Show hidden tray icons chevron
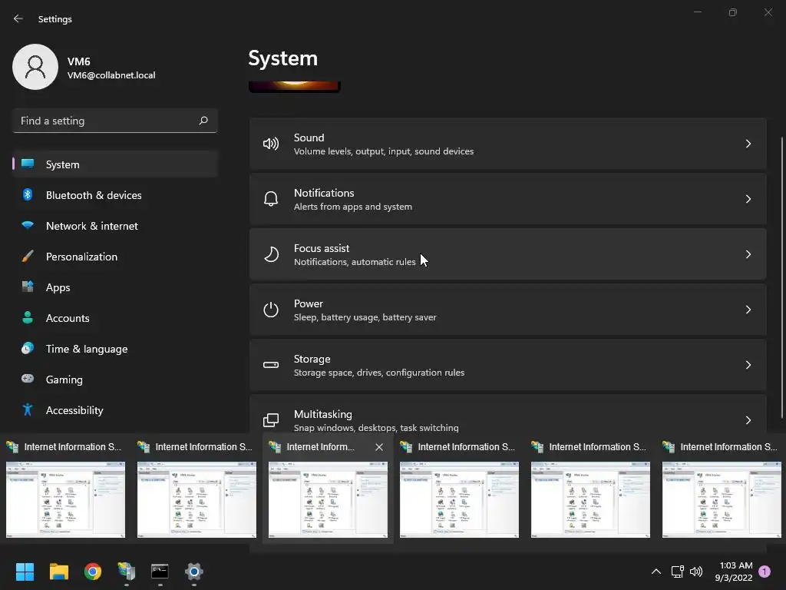 (x=656, y=572)
